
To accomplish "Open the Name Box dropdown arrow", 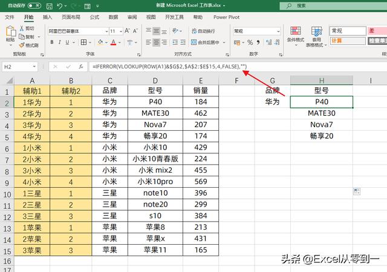I will tap(34, 67).
